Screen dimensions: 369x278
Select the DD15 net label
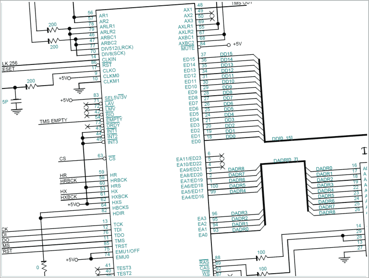pyautogui.click(x=226, y=54)
